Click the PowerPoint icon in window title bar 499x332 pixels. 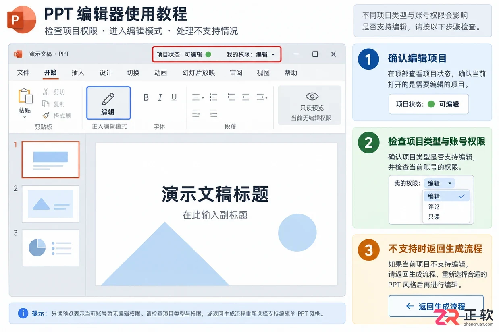coord(18,54)
